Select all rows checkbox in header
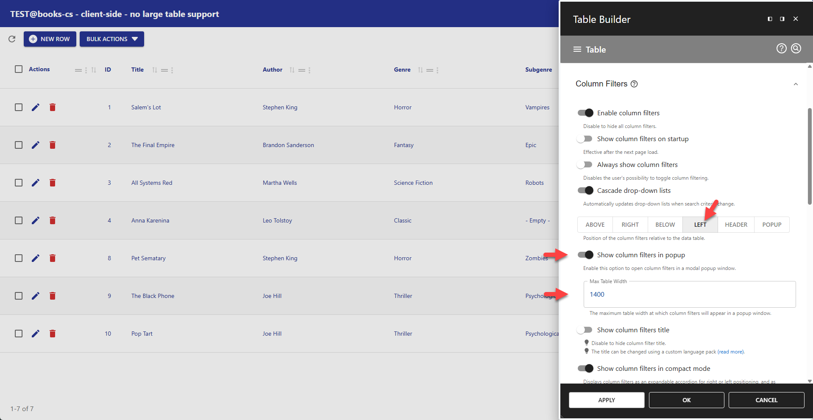 point(19,69)
